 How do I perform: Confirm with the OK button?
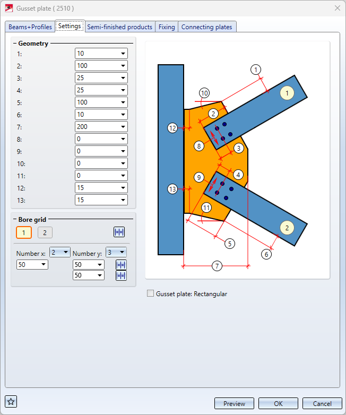click(278, 403)
